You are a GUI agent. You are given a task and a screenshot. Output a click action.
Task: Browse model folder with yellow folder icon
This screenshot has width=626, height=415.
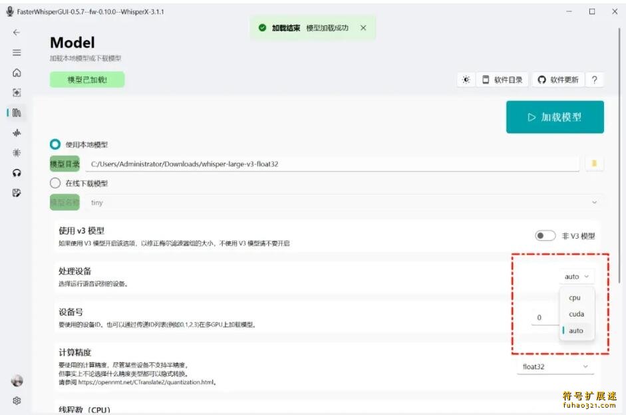[594, 164]
